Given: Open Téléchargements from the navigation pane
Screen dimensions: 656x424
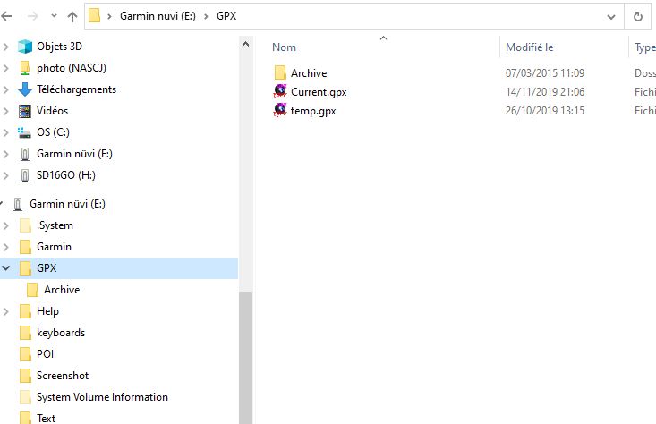Looking at the screenshot, I should [76, 89].
